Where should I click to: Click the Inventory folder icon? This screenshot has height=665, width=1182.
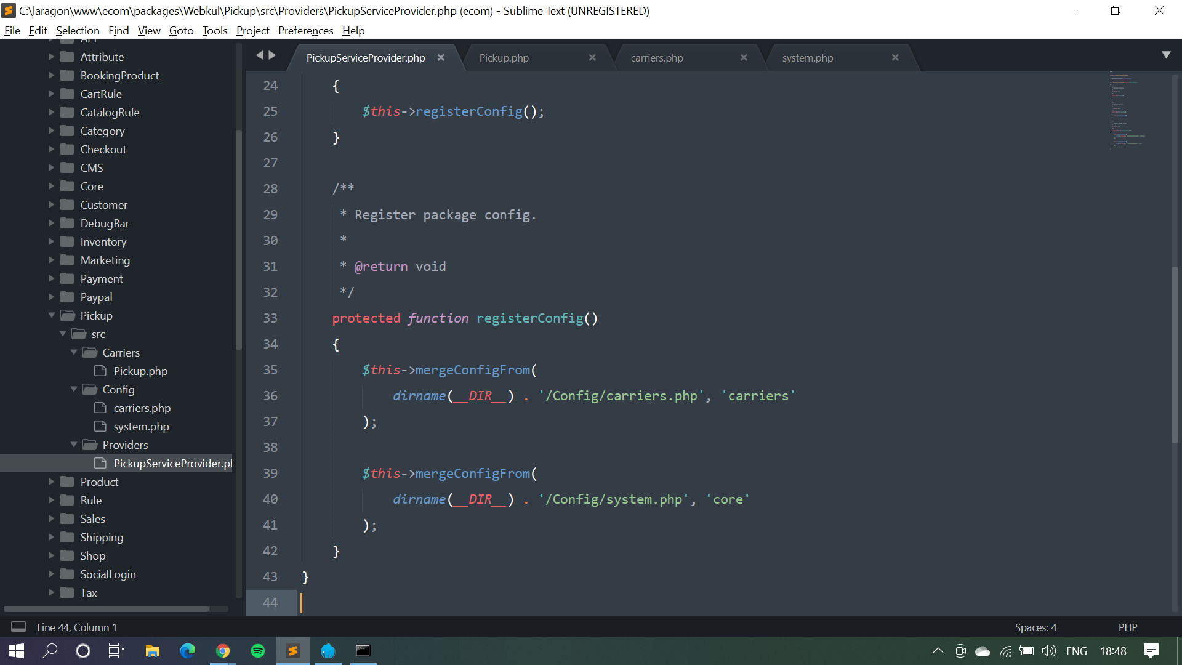pos(68,241)
